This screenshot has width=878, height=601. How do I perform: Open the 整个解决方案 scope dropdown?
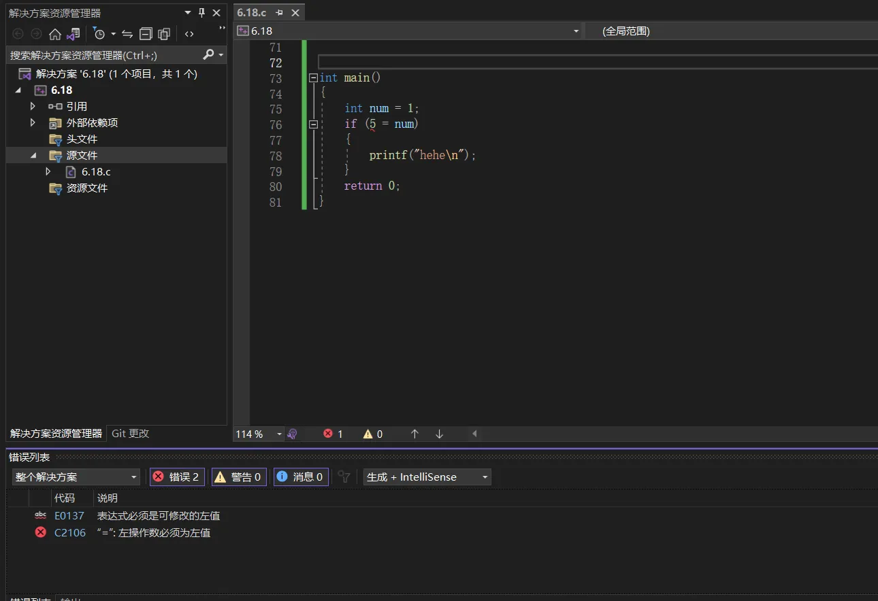point(76,477)
